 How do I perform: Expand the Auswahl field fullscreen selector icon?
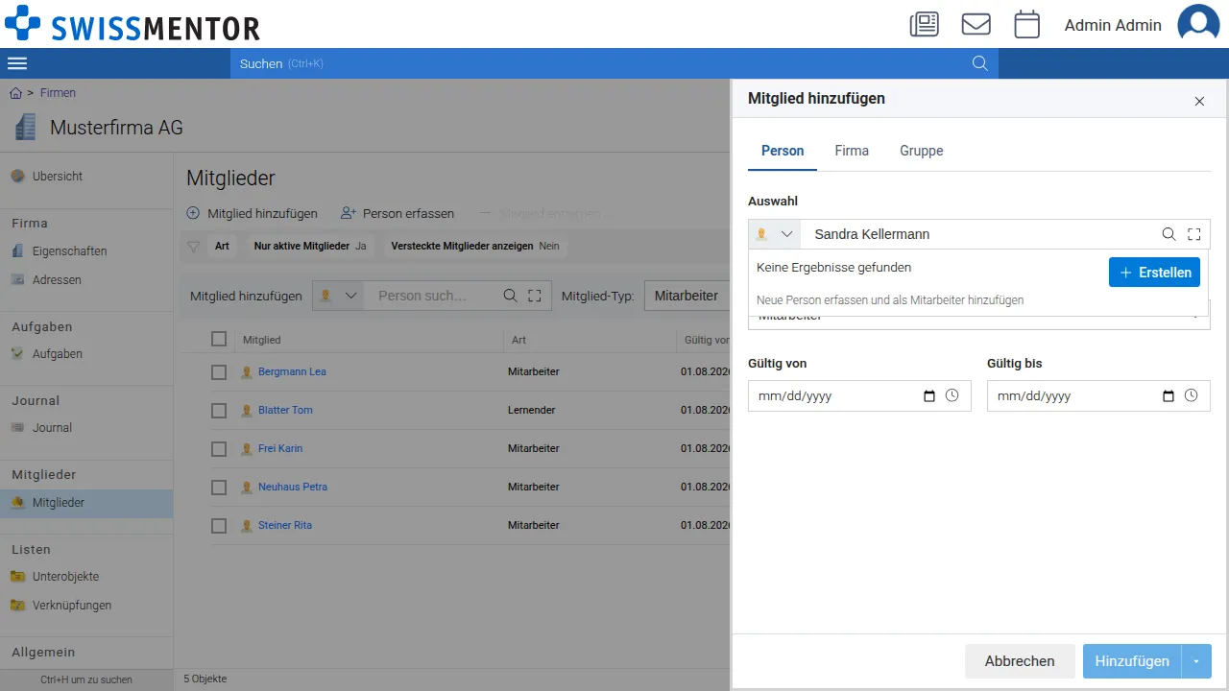1194,234
